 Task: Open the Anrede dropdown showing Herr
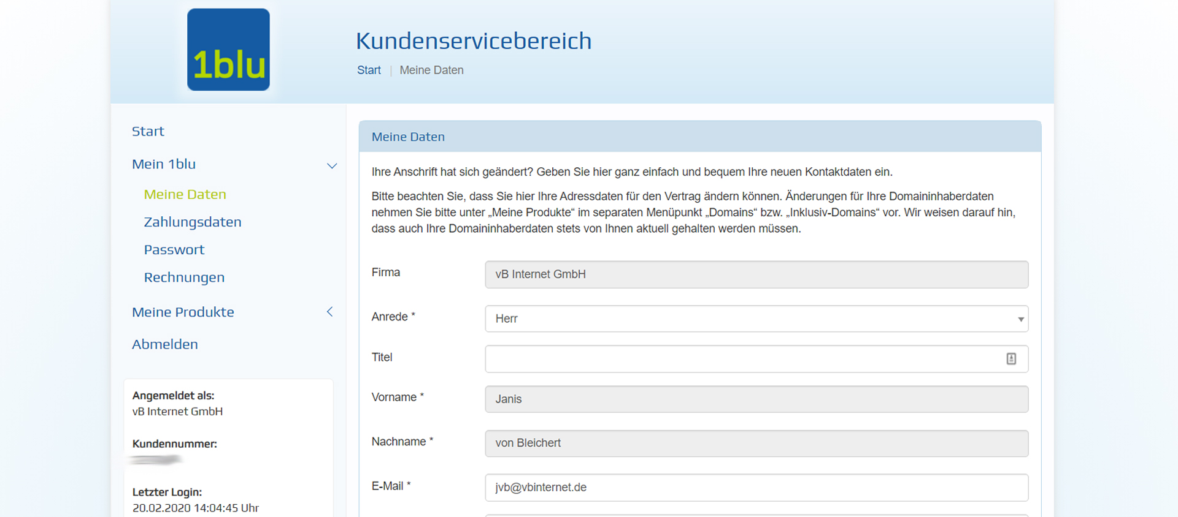click(756, 319)
